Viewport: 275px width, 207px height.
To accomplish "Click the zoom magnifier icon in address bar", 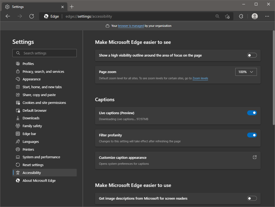I will tap(217, 16).
